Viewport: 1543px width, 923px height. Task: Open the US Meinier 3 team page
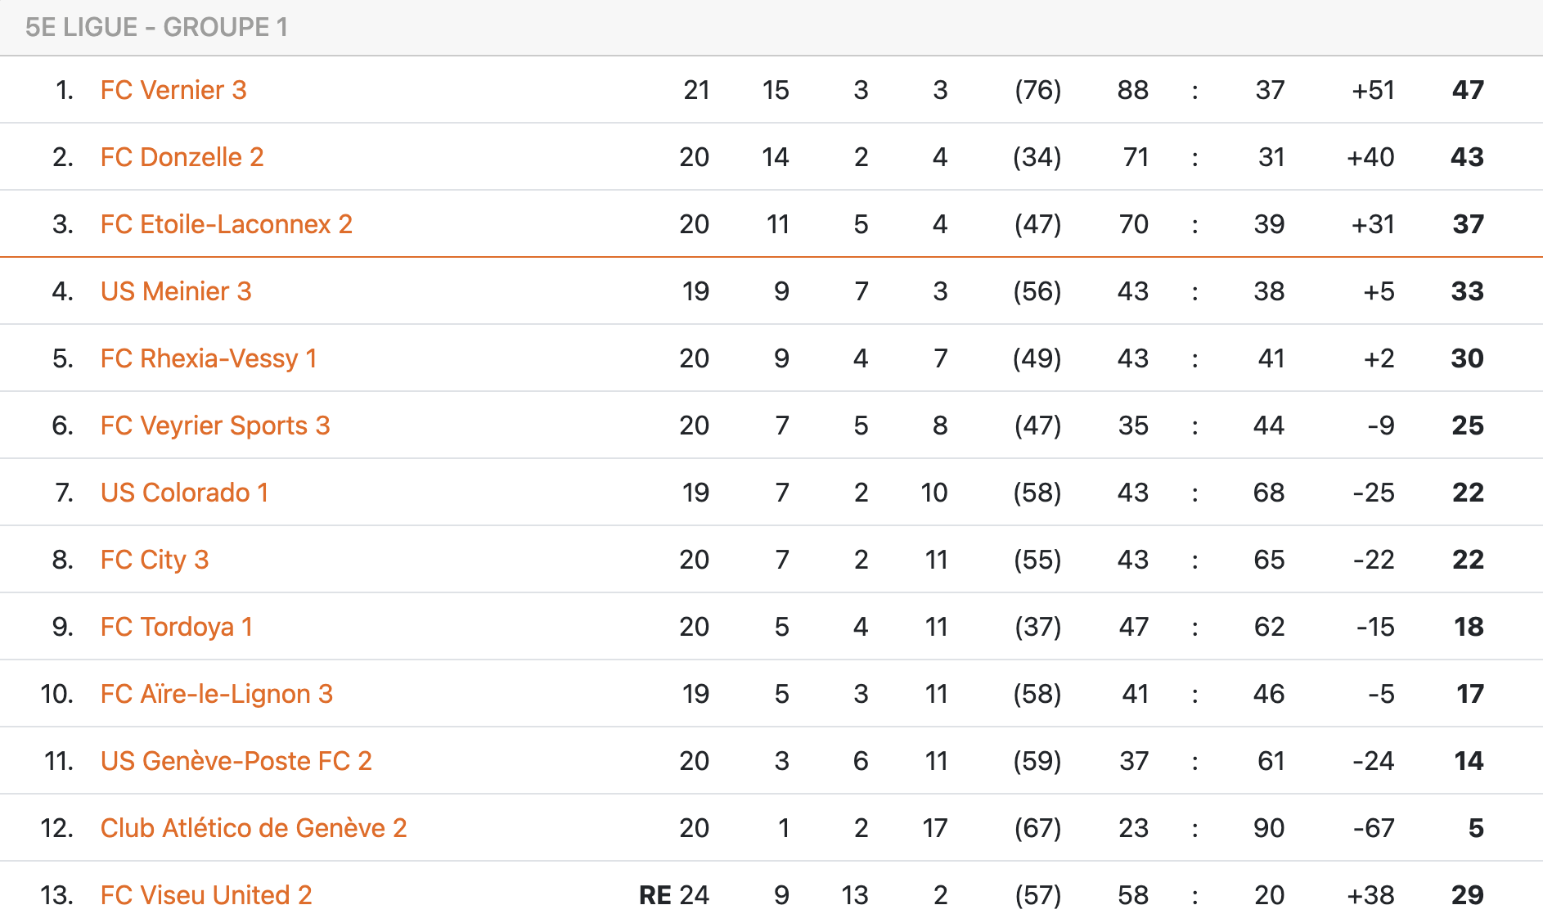[x=176, y=291]
